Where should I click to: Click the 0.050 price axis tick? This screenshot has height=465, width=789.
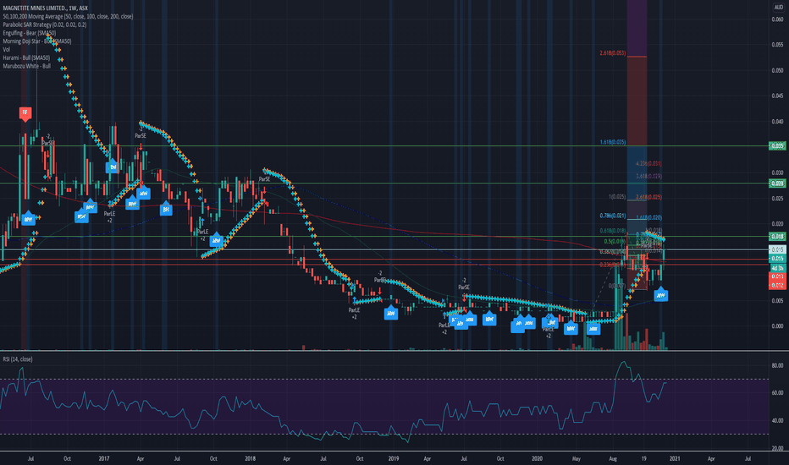pyautogui.click(x=777, y=70)
